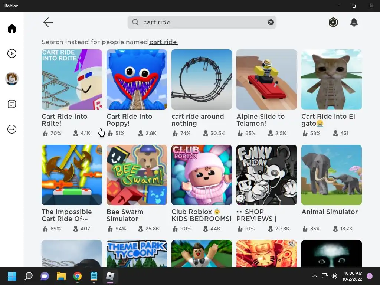Click inside the cart ride search field
This screenshot has width=380, height=285.
(202, 22)
